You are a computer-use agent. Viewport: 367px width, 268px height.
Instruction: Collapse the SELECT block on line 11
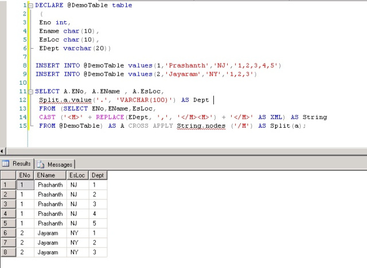tap(30, 92)
